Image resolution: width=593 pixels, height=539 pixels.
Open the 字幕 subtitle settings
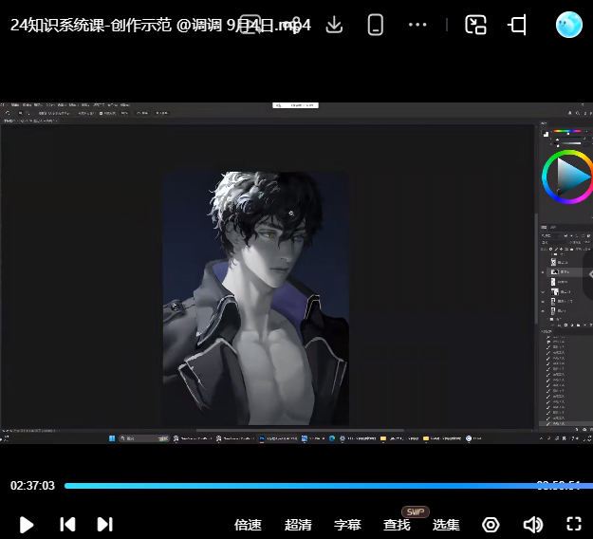pos(347,525)
